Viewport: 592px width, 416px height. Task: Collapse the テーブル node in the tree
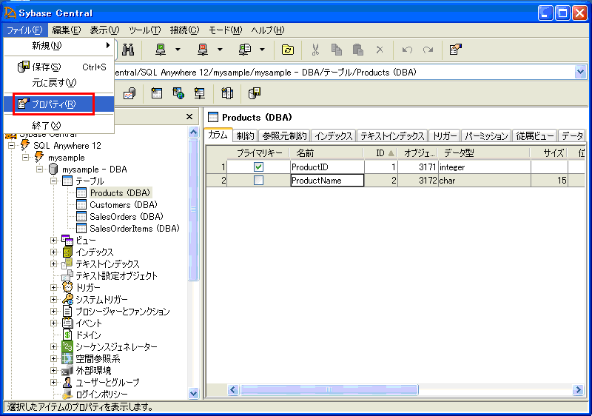pos(54,181)
